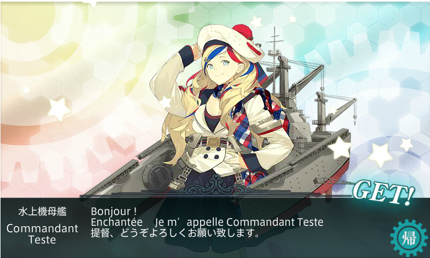This screenshot has width=430, height=258.
Task: Click the GET! banner text
Action: pyautogui.click(x=383, y=192)
